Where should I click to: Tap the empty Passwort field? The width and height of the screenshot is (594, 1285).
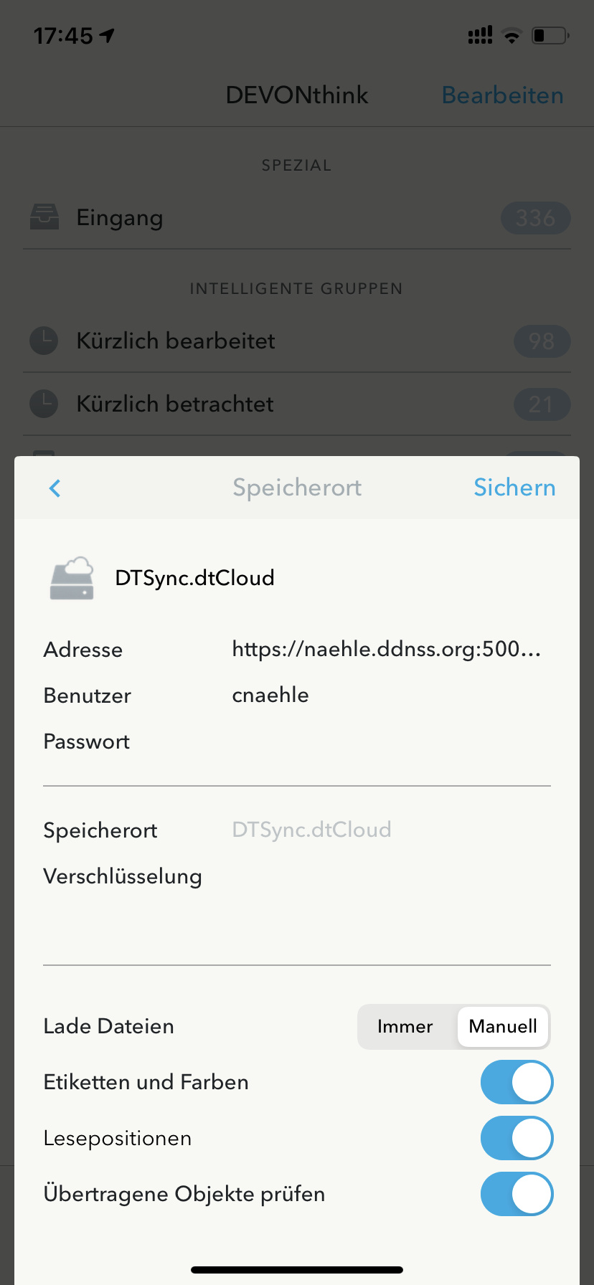391,741
